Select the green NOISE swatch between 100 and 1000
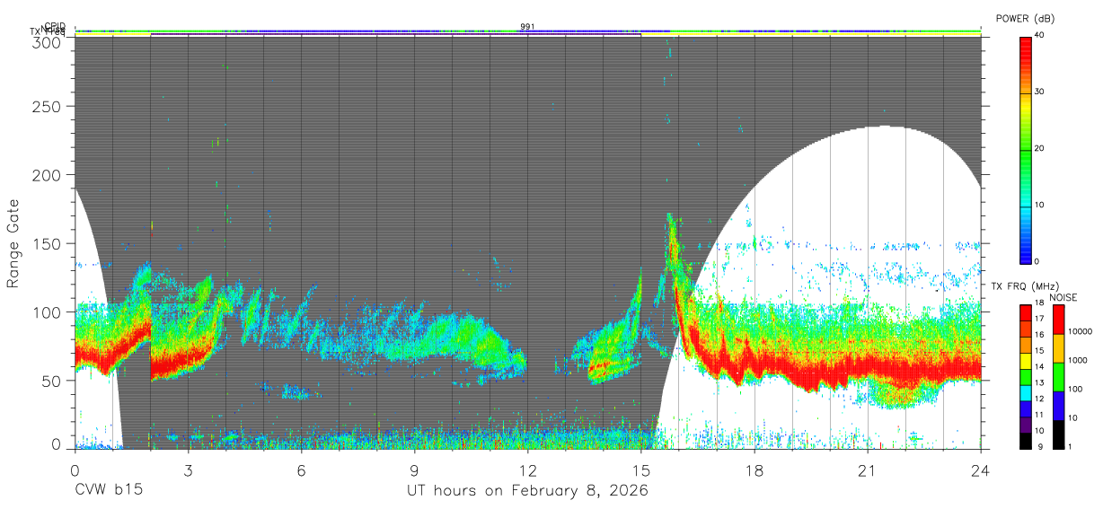The width and height of the screenshot is (1103, 509). pos(1057,376)
